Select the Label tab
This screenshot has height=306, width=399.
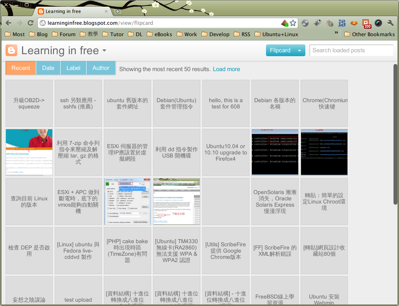pos(73,68)
